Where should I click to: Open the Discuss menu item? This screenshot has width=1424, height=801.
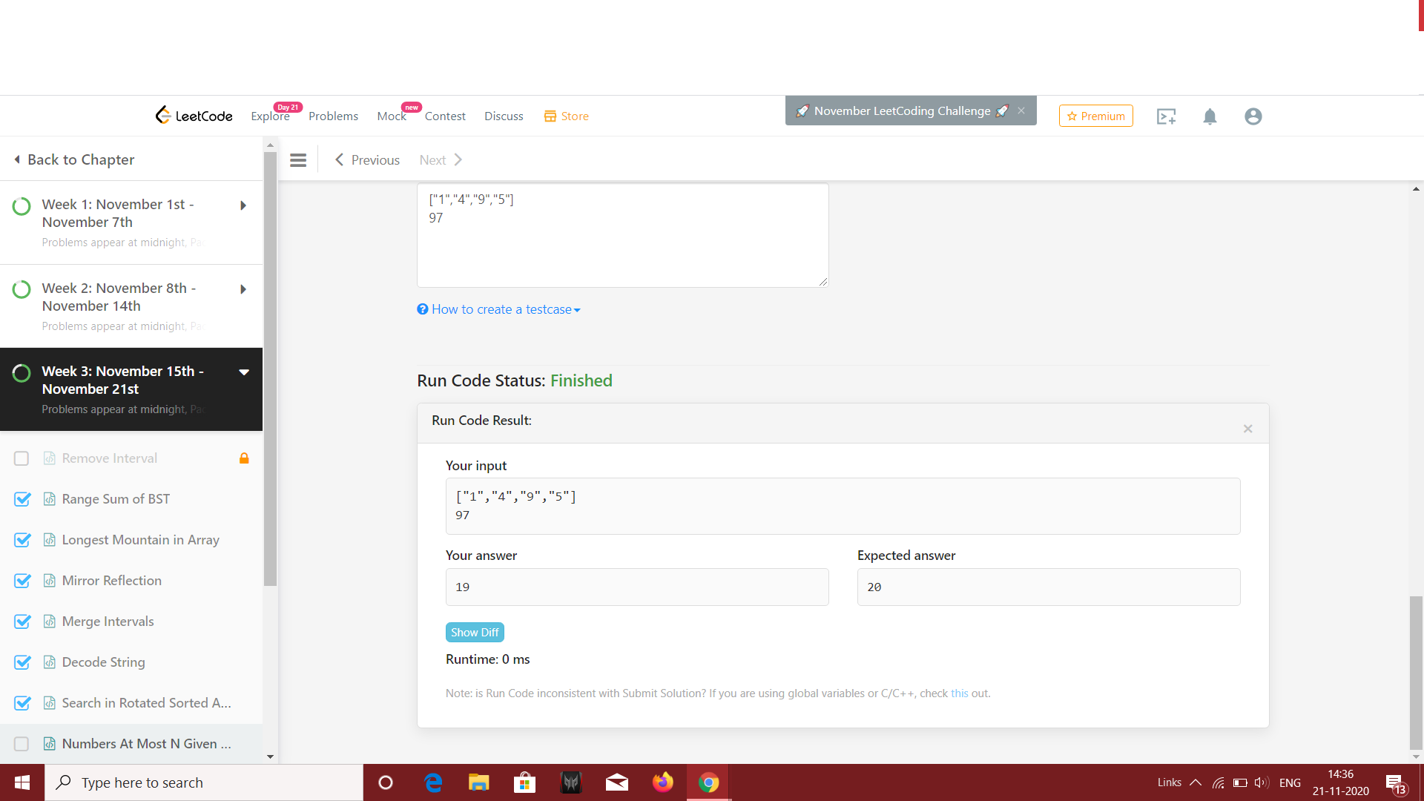click(x=504, y=116)
